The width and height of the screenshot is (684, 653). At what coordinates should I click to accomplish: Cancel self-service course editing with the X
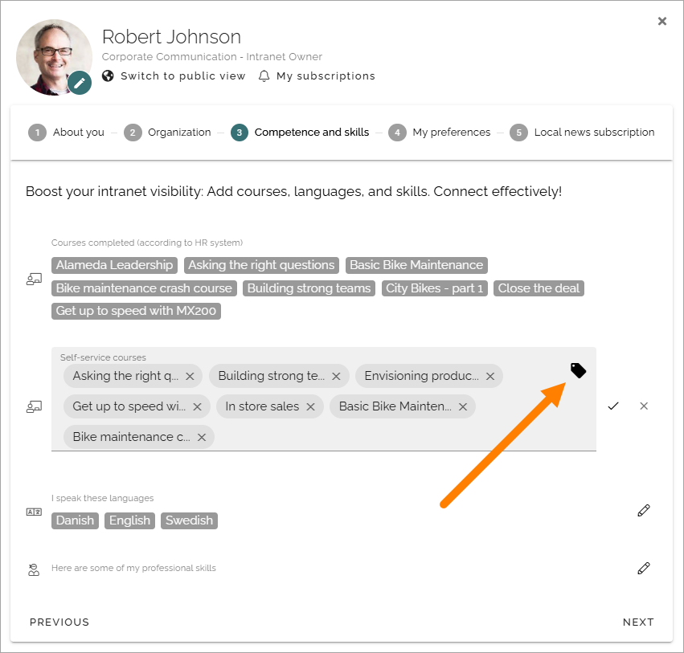(644, 406)
